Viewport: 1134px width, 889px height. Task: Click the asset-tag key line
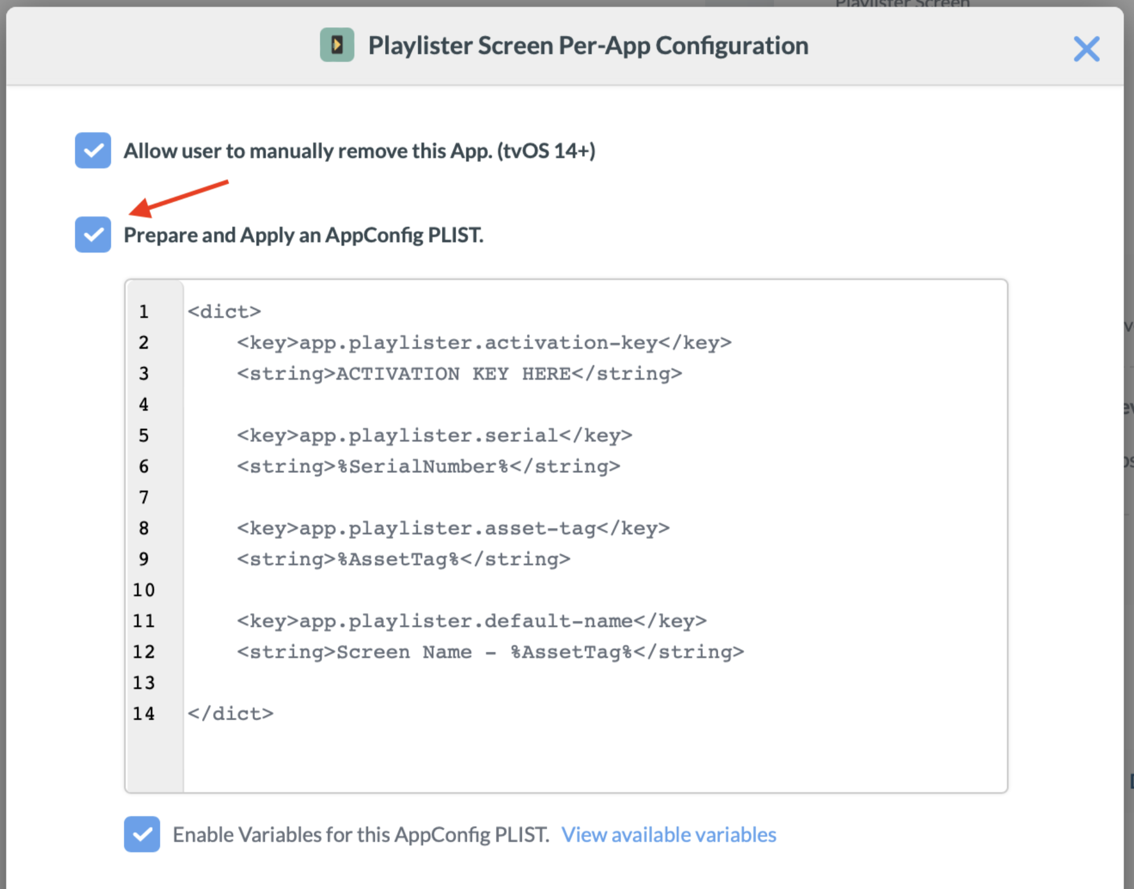(x=453, y=528)
